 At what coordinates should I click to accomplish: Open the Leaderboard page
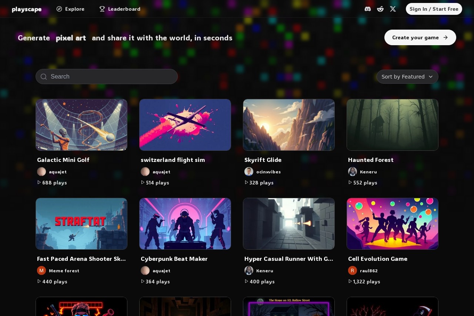(120, 9)
